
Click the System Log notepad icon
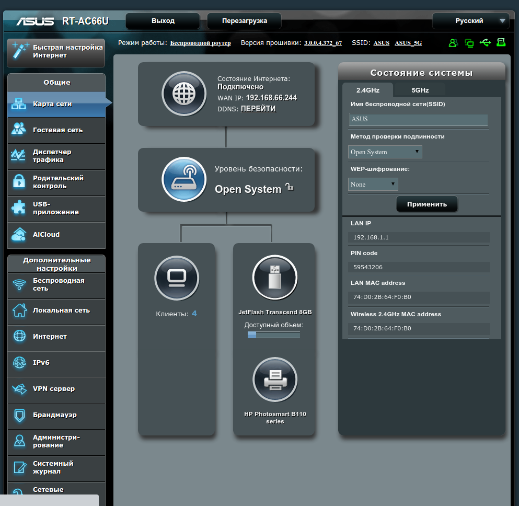point(20,467)
